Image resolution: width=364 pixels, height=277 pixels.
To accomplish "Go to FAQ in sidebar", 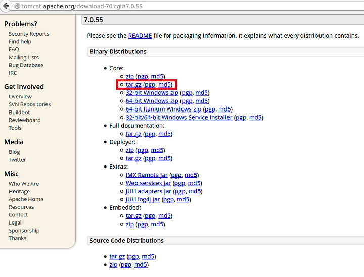I will pyautogui.click(x=14, y=49).
